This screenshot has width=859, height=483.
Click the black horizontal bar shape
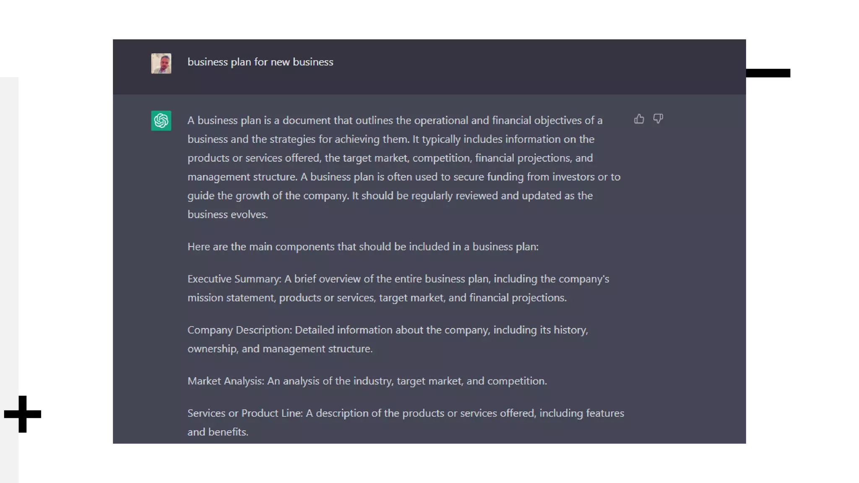coord(768,73)
